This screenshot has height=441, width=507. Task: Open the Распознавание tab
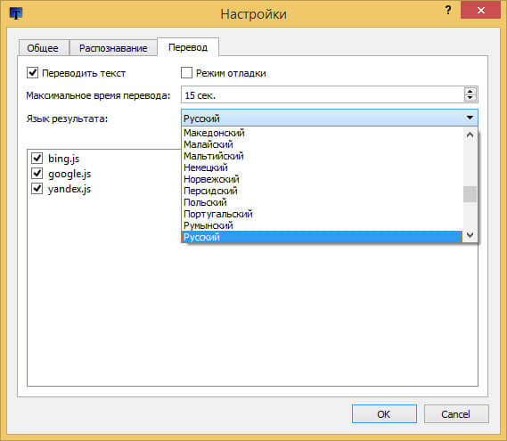(x=113, y=48)
